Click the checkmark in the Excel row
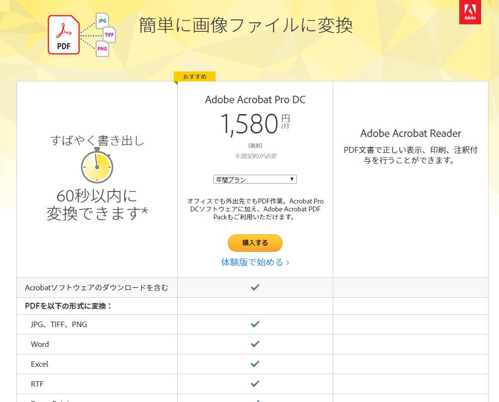 coord(255,363)
